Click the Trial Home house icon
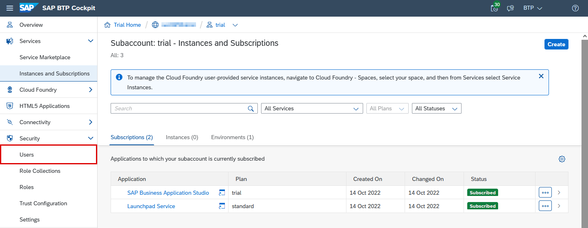 [107, 25]
